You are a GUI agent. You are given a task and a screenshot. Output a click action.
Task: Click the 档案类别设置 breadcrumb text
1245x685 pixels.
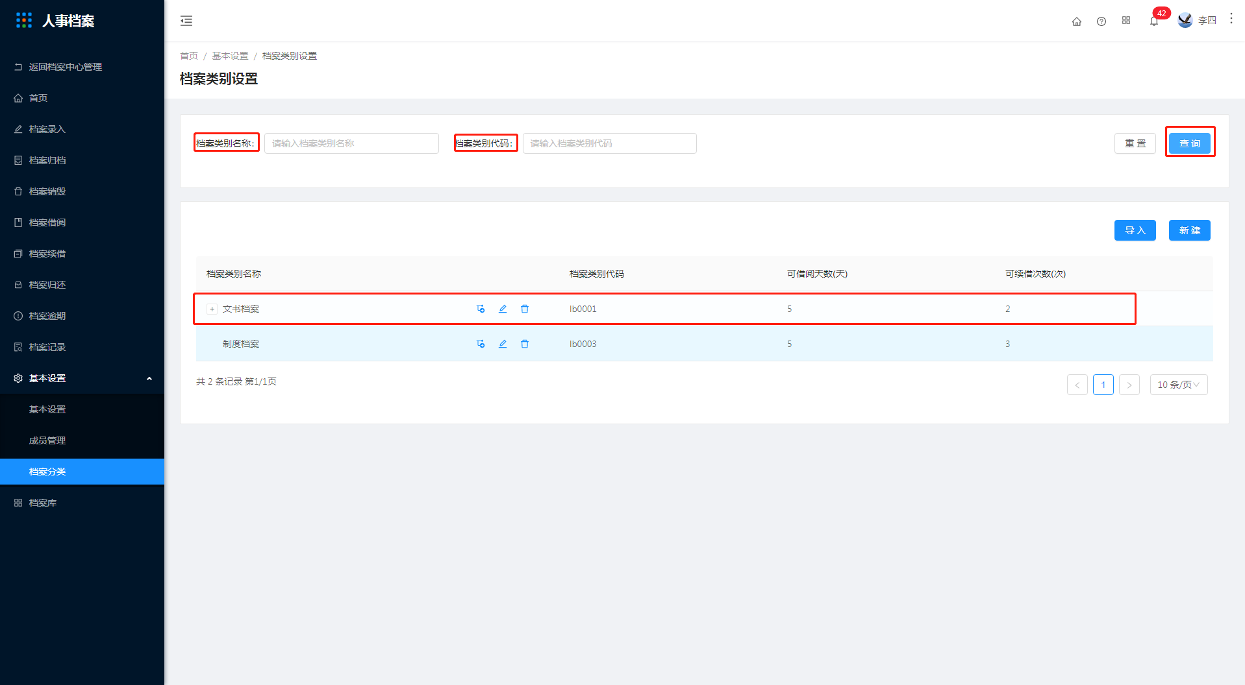point(290,56)
